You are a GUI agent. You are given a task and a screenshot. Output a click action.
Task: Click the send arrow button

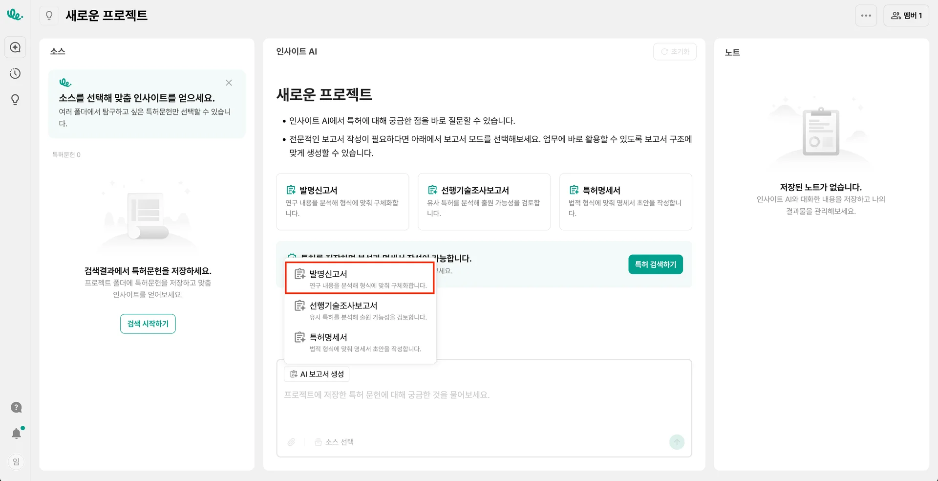click(677, 442)
